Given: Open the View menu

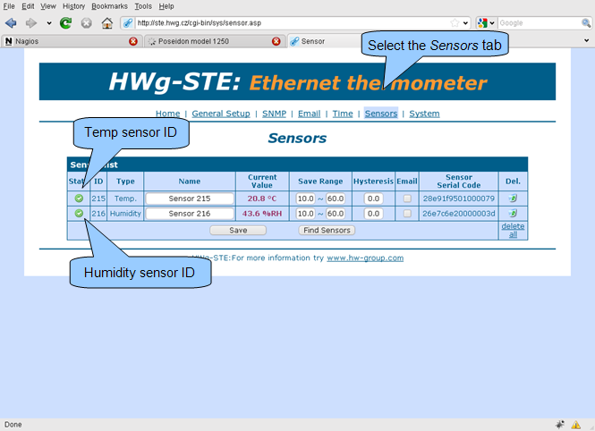Looking at the screenshot, I should [48, 6].
